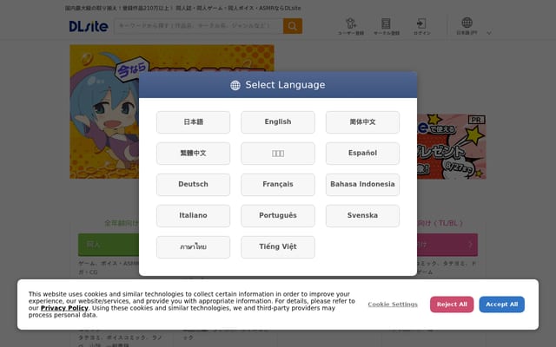
Task: Select Français language option
Action: pos(278,185)
